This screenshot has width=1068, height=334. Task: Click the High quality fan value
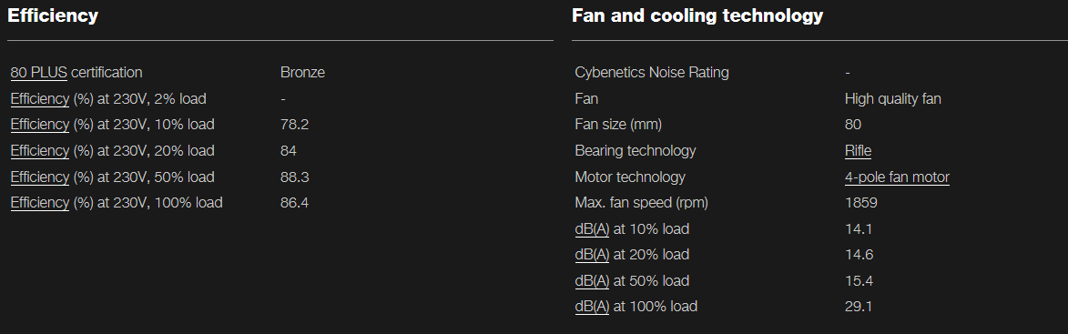893,98
